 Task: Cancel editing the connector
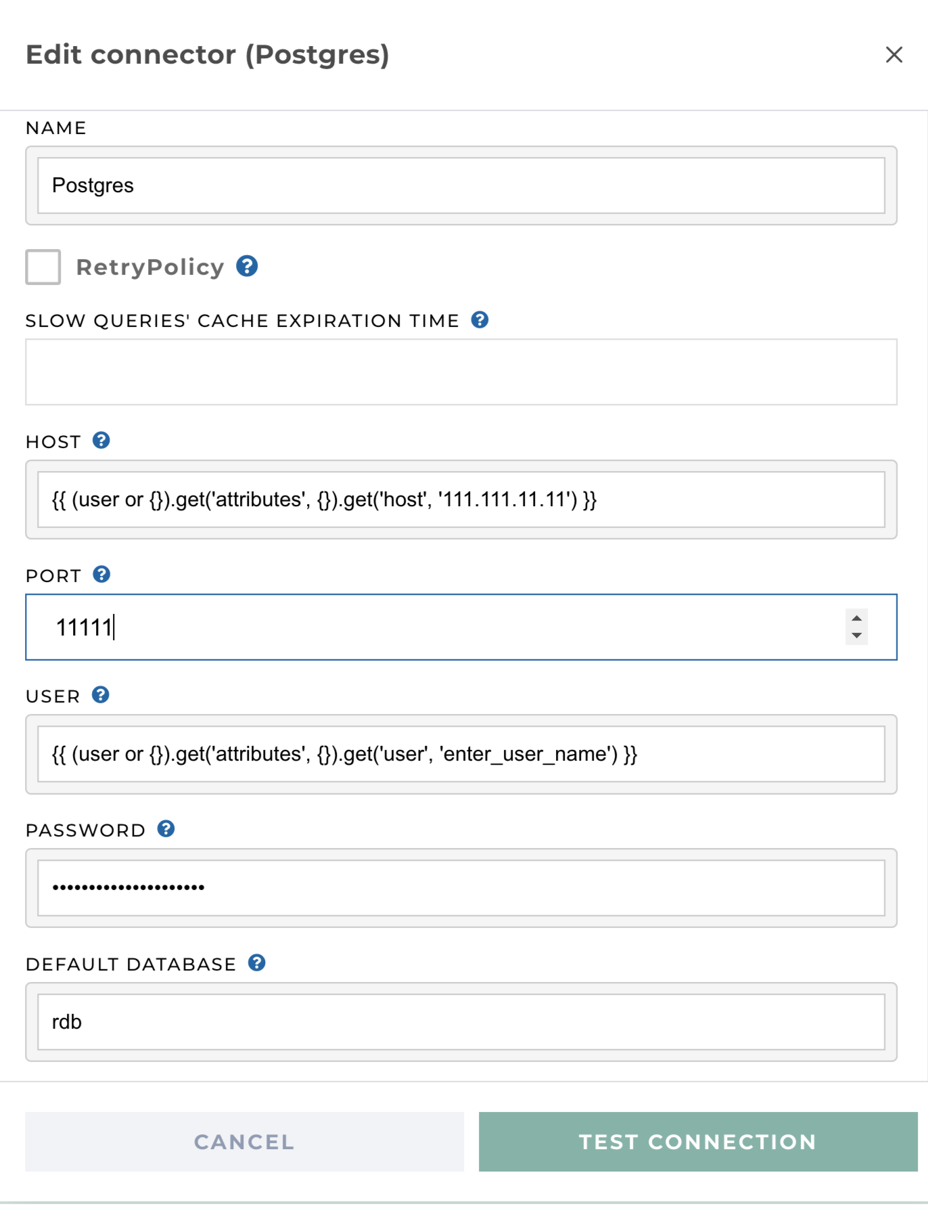tap(244, 1142)
